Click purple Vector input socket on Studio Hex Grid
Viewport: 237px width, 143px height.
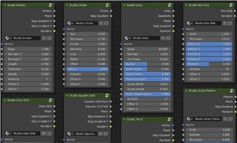click(183, 29)
